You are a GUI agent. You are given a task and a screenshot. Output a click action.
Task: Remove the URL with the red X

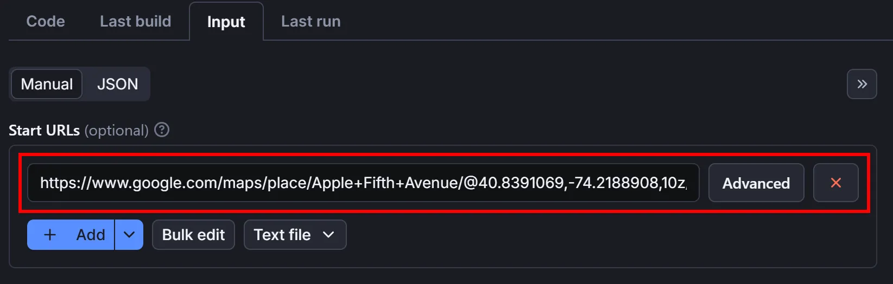click(835, 183)
